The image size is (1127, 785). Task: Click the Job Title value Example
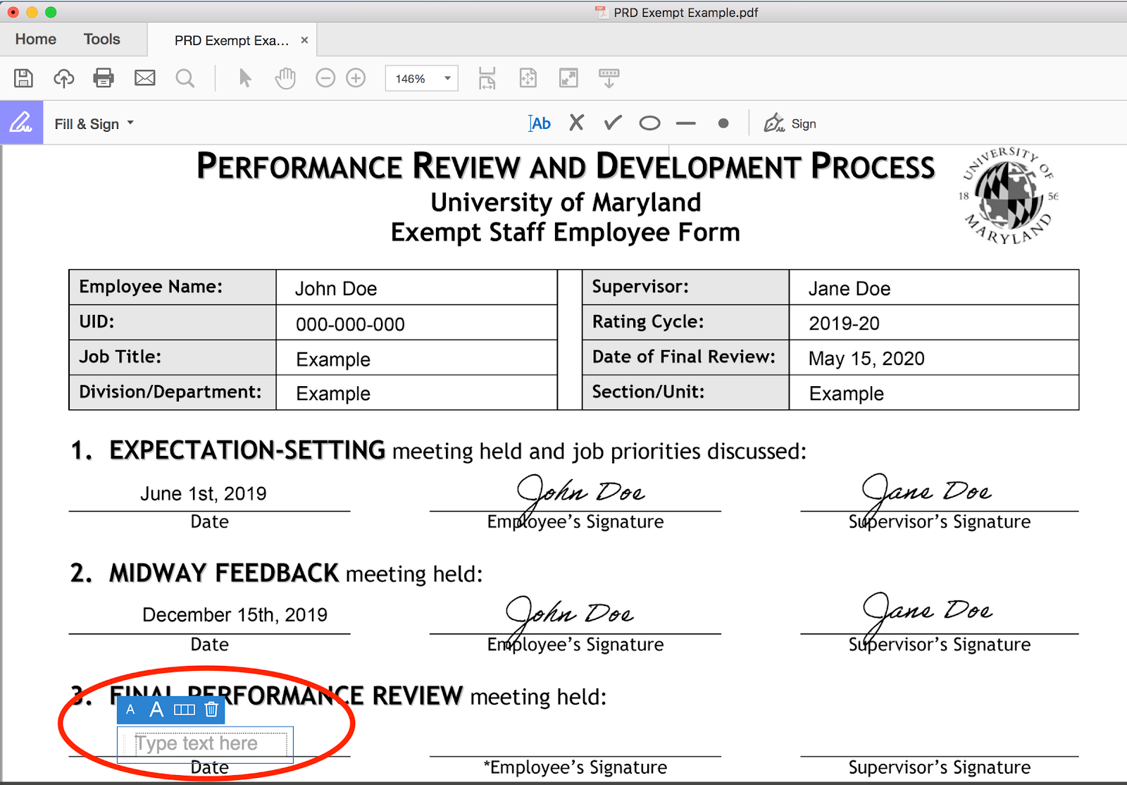[x=333, y=359]
